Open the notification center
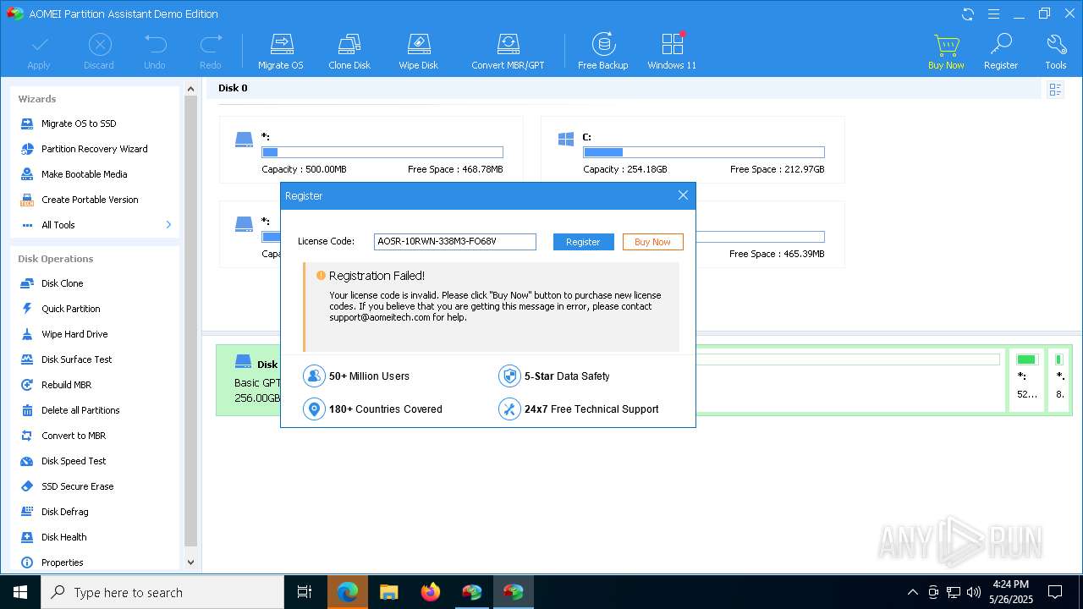The image size is (1083, 609). tap(1055, 592)
